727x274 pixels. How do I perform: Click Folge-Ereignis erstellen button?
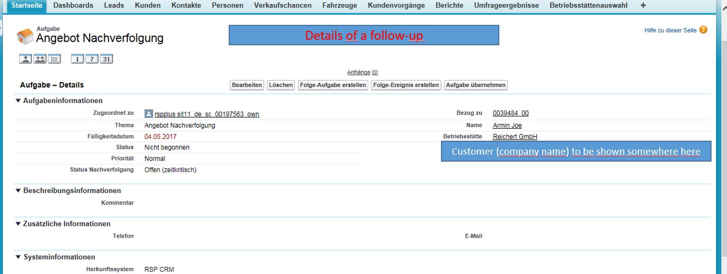406,85
